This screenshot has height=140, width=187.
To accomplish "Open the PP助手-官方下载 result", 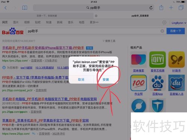I will point(35,78).
